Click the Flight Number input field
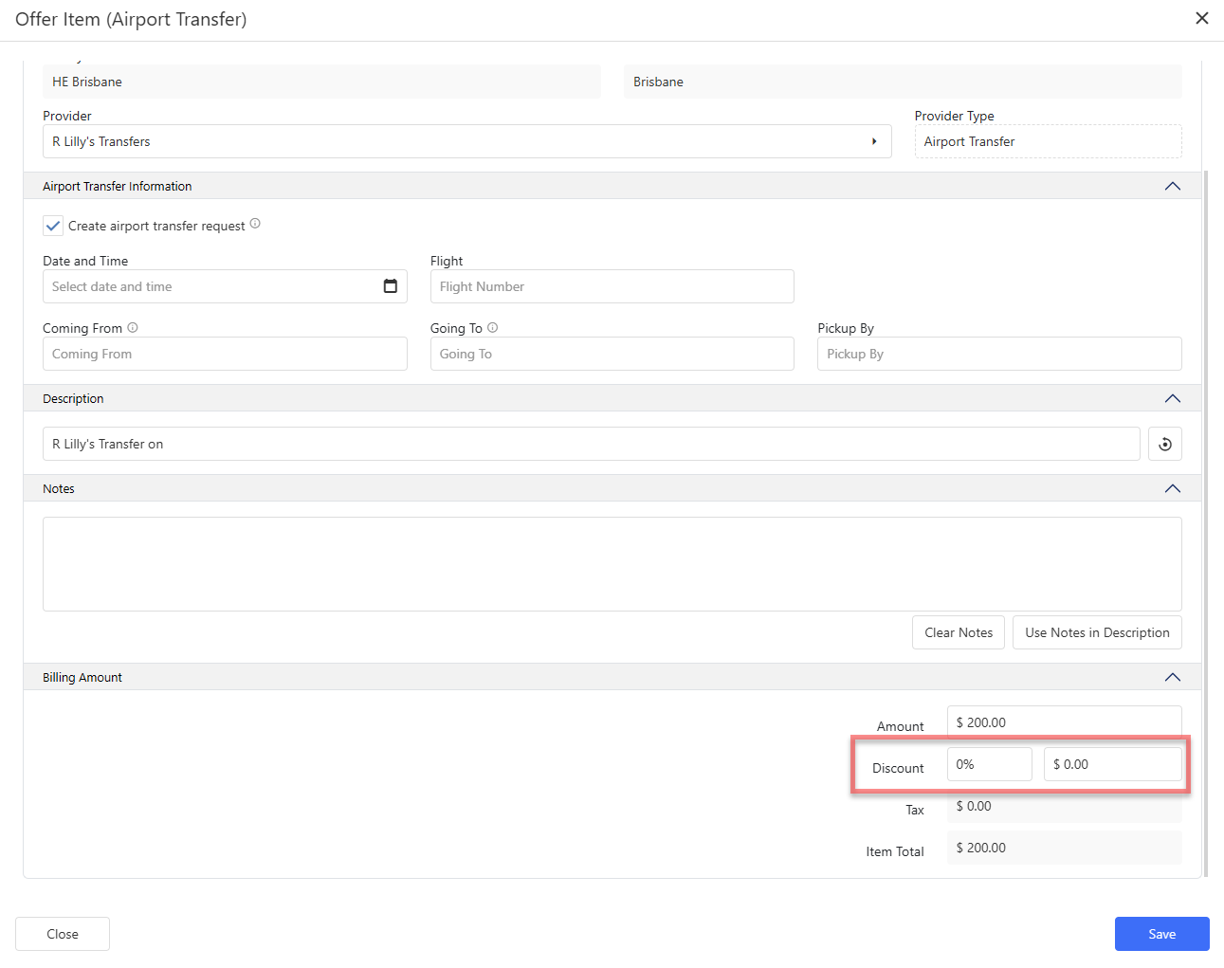 tap(612, 286)
